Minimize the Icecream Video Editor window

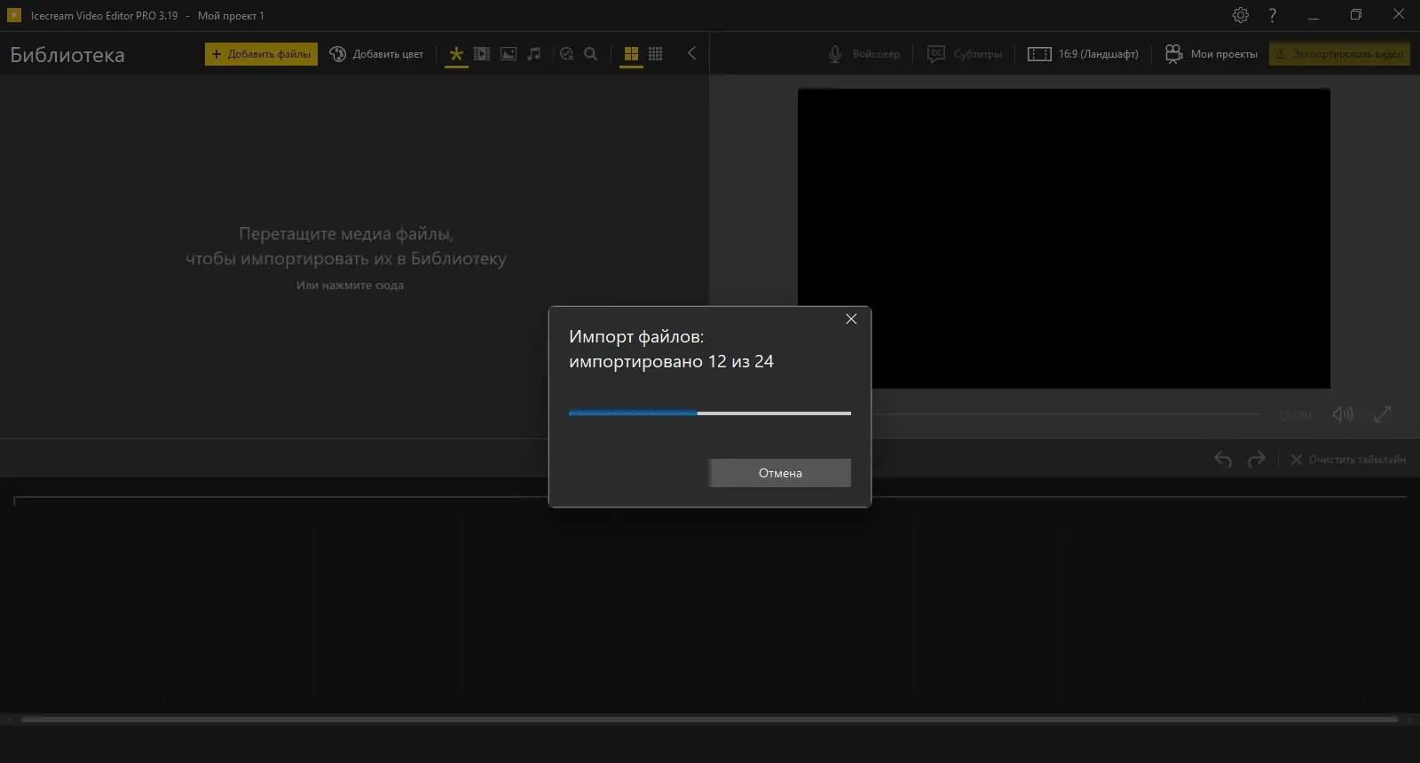(1313, 15)
